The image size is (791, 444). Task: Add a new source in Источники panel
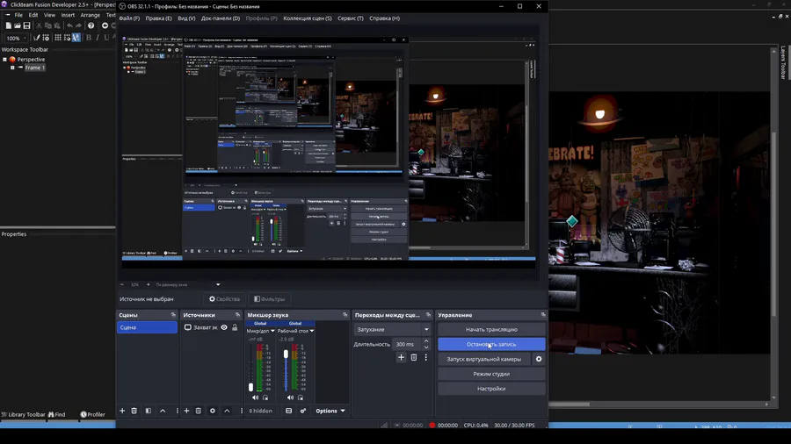pos(186,411)
